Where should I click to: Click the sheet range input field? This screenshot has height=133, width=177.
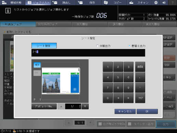pyautogui.click(x=88, y=53)
